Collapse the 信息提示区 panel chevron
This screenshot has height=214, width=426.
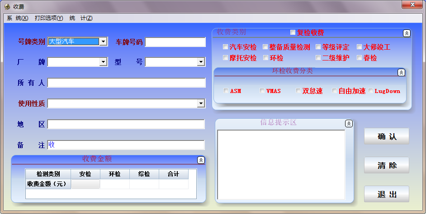pyautogui.click(x=349, y=123)
